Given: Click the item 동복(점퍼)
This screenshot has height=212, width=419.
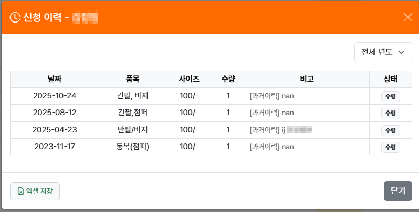Looking at the screenshot, I should (x=132, y=147).
